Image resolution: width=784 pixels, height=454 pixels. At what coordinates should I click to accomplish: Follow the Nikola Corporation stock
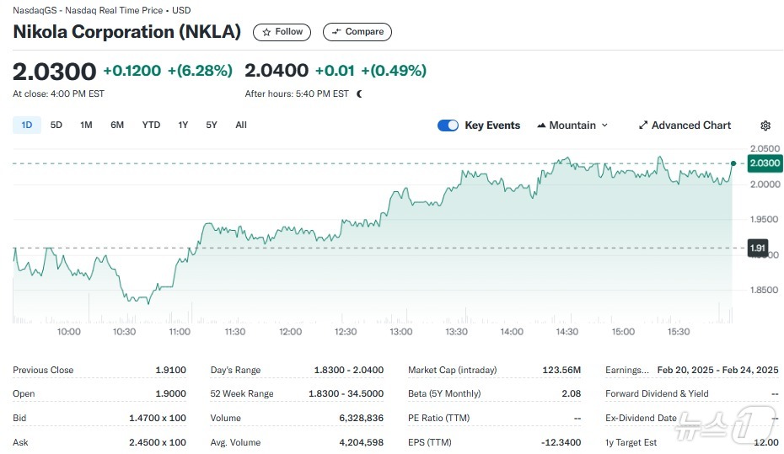(282, 32)
